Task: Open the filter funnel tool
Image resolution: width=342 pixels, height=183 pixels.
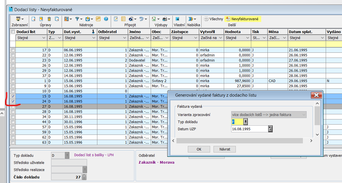Action: click(77, 19)
